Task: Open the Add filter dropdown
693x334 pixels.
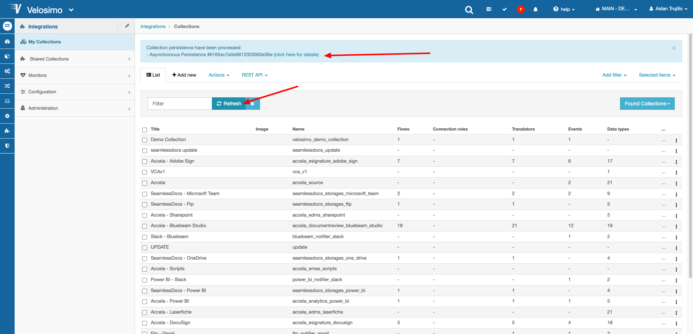Action: click(614, 75)
